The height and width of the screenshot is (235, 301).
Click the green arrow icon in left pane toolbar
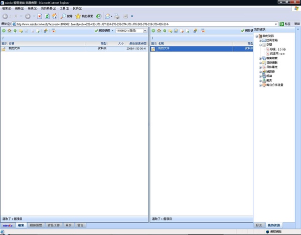pos(15,31)
